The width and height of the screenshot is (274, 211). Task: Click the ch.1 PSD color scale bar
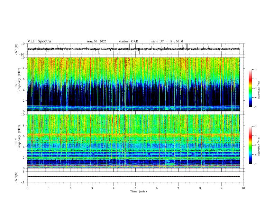(x=250, y=88)
